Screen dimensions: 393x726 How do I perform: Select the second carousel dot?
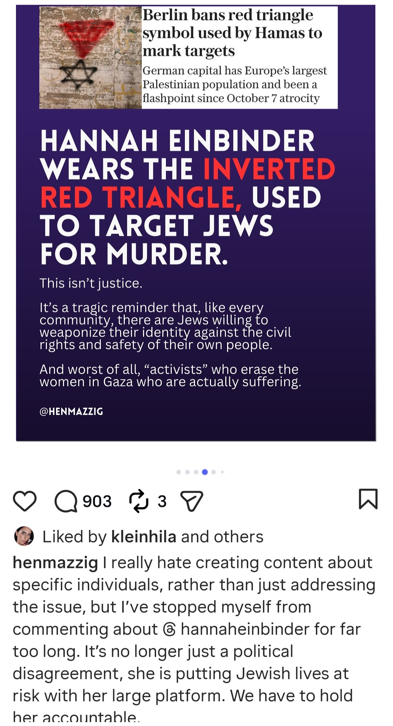[187, 472]
